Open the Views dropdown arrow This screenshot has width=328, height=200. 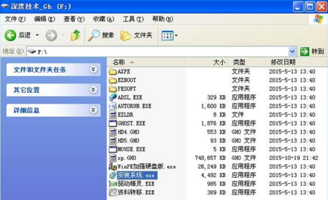[x=176, y=36]
